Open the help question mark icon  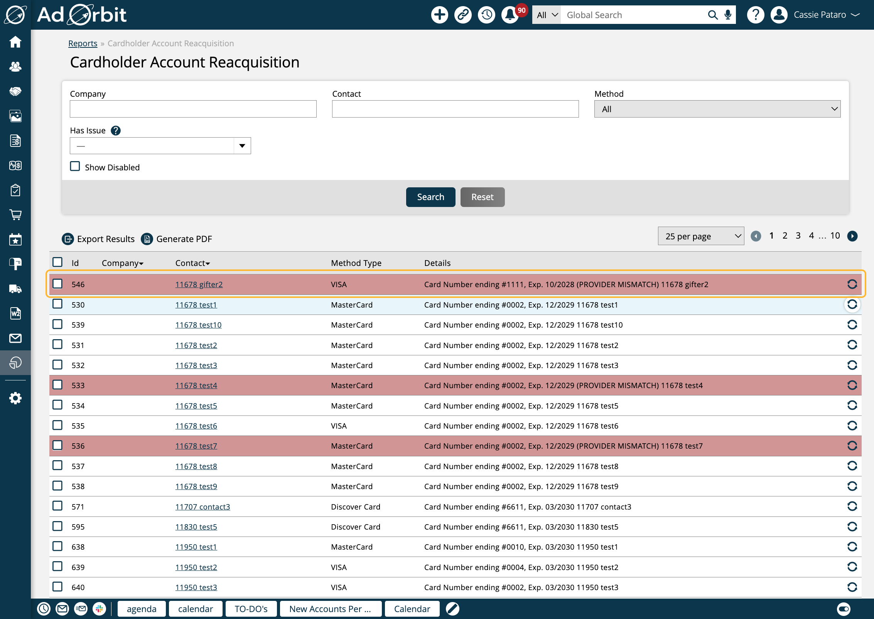(x=755, y=15)
